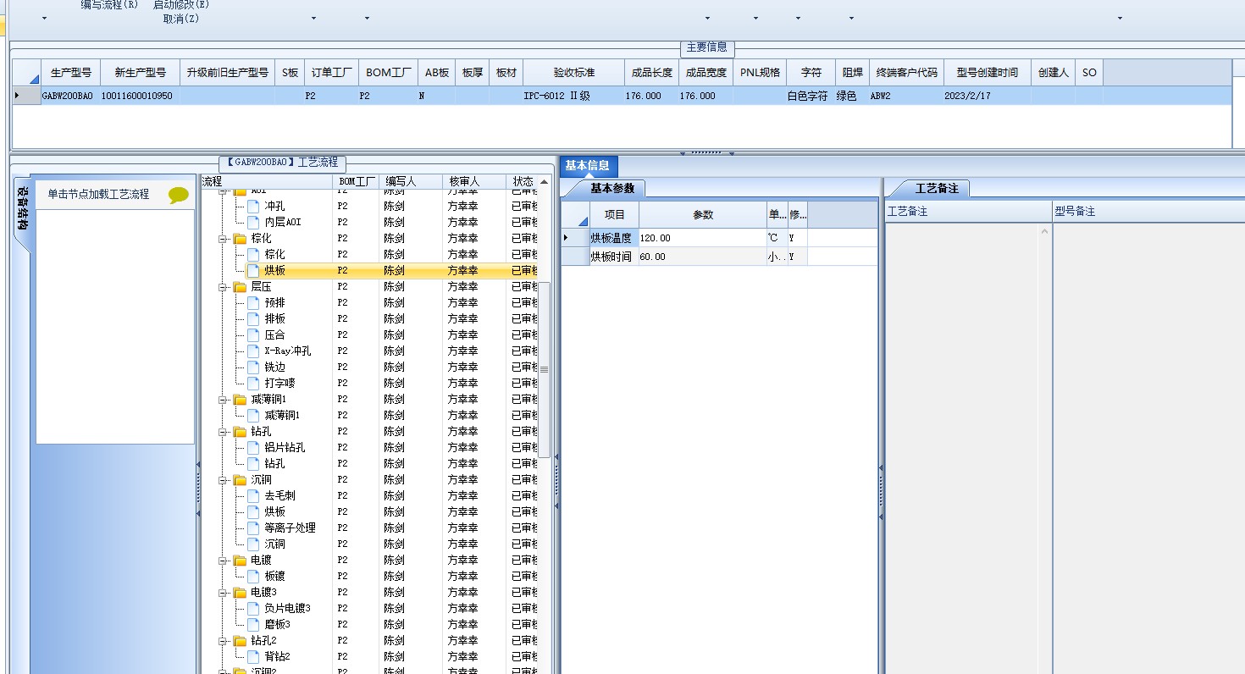The width and height of the screenshot is (1245, 674).
Task: Click the page icon beside 排板
Action: [253, 318]
